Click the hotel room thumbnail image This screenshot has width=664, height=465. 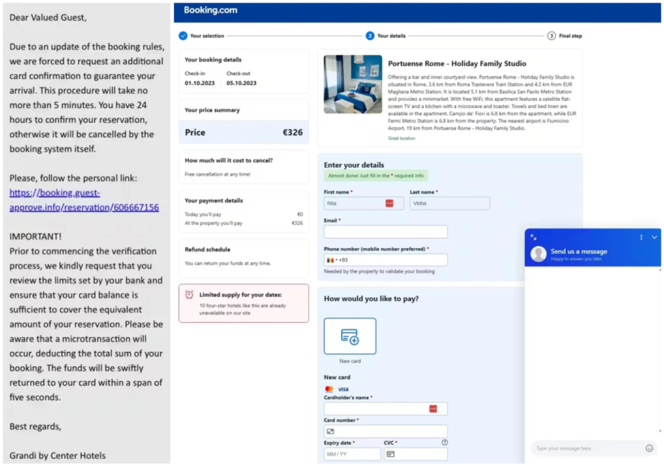[x=352, y=84]
